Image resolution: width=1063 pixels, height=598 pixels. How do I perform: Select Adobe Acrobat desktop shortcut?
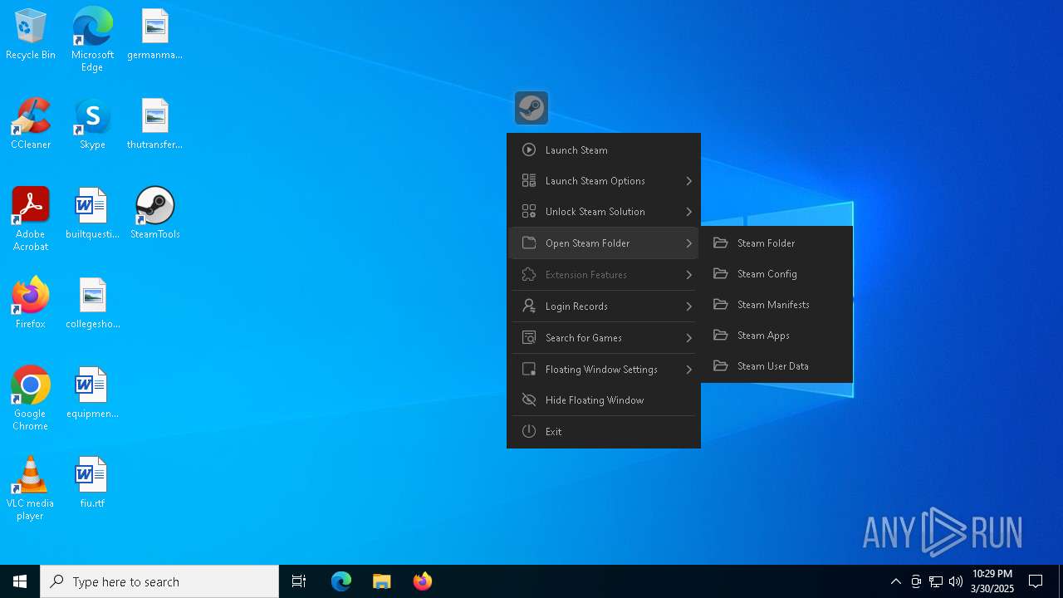[x=31, y=218]
